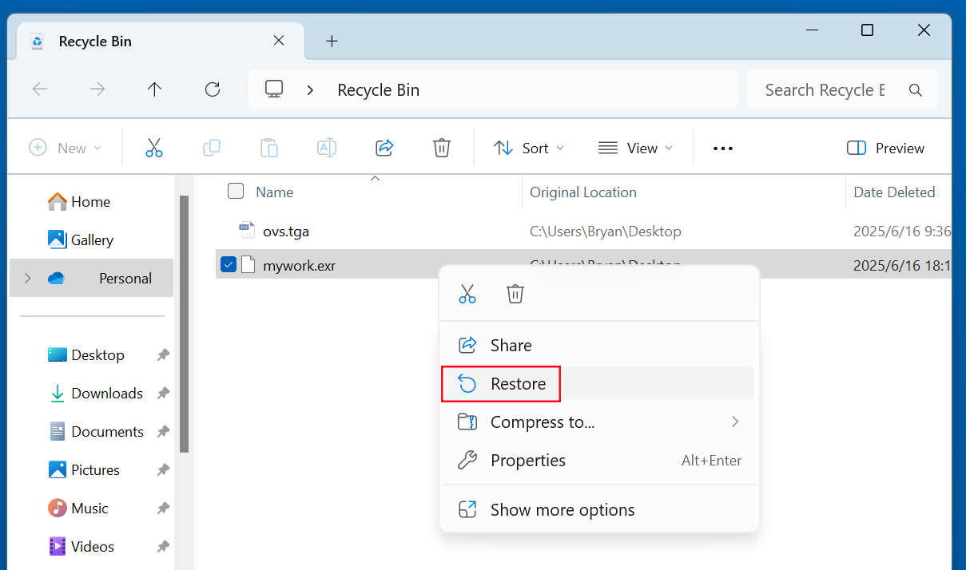966x570 pixels.
Task: Select the Paste icon in the toolbar
Action: [x=269, y=148]
